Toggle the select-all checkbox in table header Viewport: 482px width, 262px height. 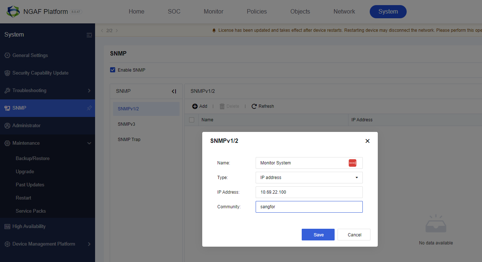tap(192, 120)
